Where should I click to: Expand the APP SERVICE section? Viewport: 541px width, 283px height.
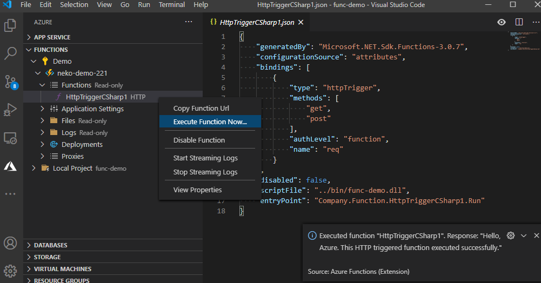tap(52, 37)
